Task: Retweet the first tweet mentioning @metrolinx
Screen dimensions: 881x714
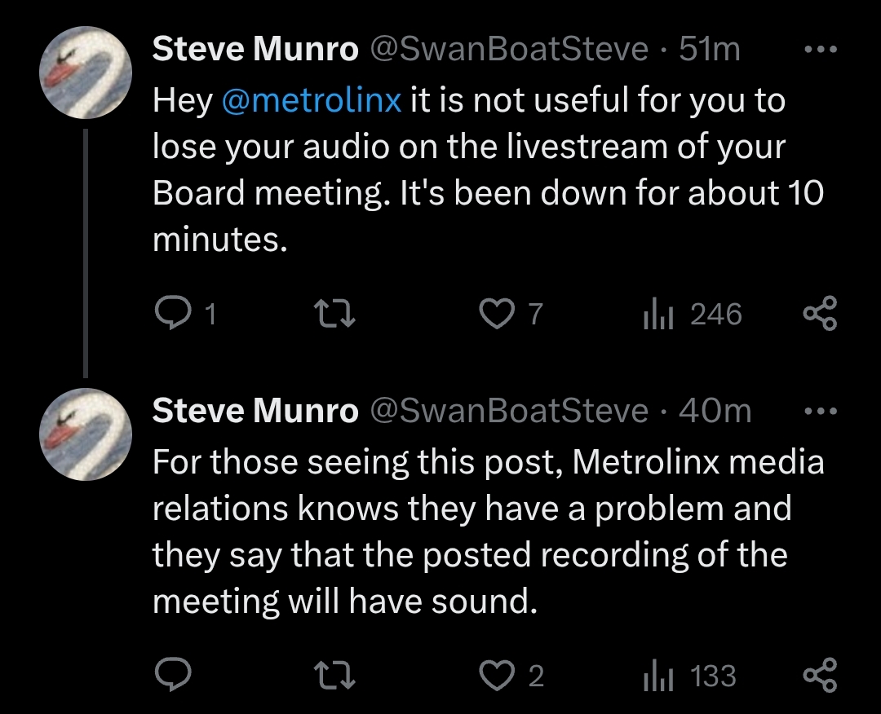Action: pyautogui.click(x=333, y=314)
